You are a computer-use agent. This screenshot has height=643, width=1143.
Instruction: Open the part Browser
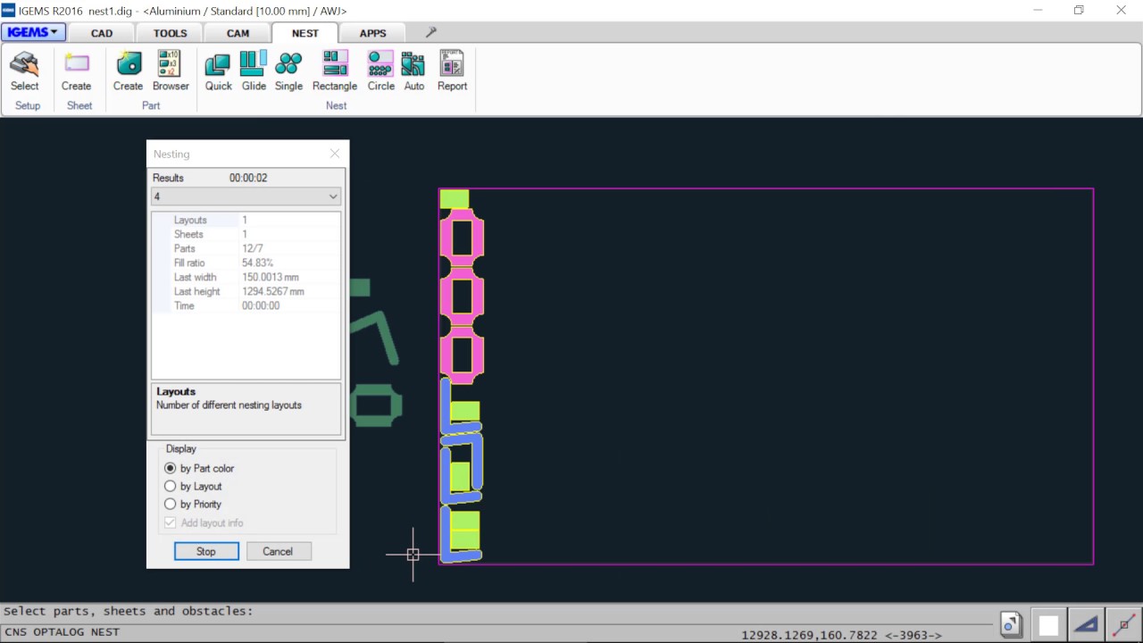tap(171, 71)
